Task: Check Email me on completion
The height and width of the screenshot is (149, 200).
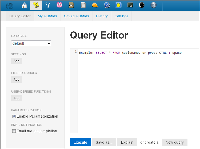Action: point(14,131)
